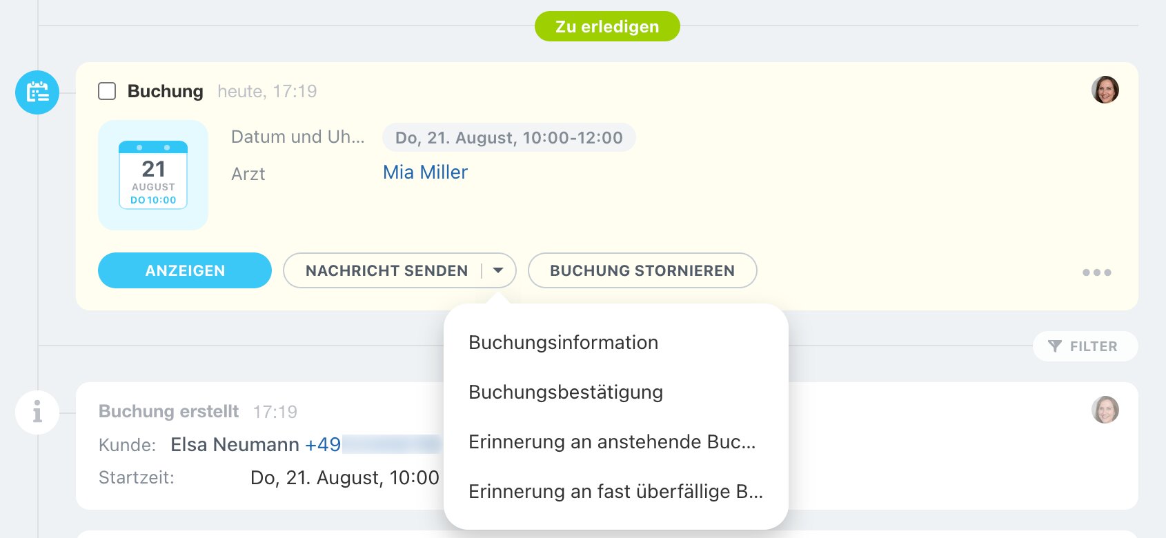Screen dimensions: 1166x538
Task: Click the Zu erledigen green label
Action: click(607, 27)
